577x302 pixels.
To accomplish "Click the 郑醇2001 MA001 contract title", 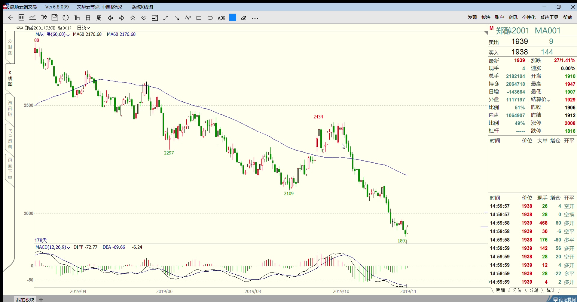I will click(528, 30).
